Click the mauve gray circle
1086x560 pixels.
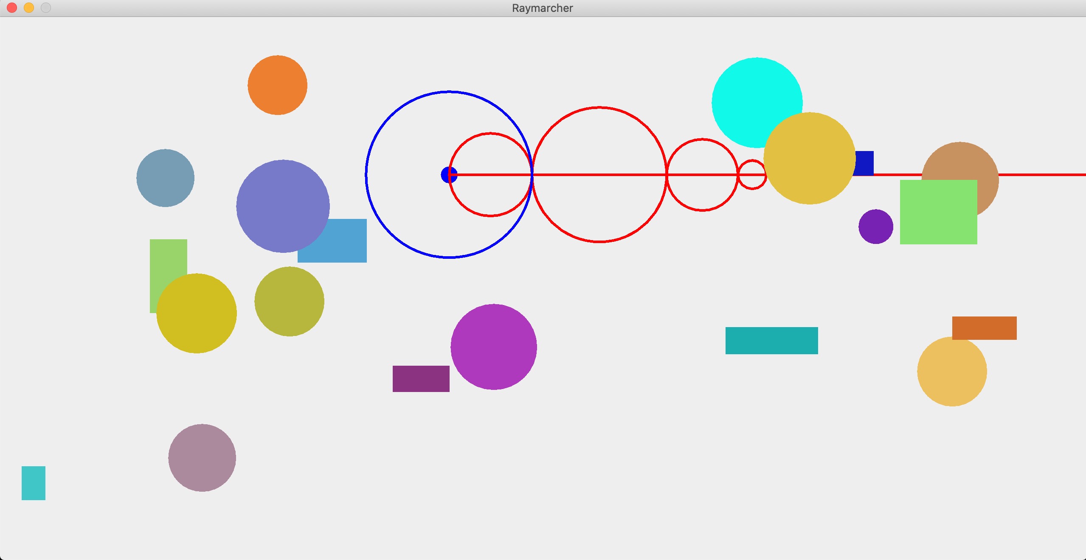coord(202,458)
